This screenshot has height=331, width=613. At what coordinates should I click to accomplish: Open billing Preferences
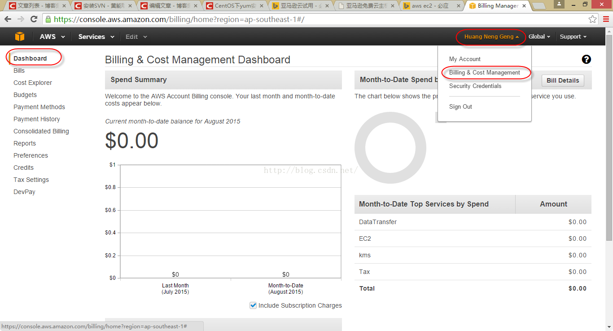coord(31,155)
